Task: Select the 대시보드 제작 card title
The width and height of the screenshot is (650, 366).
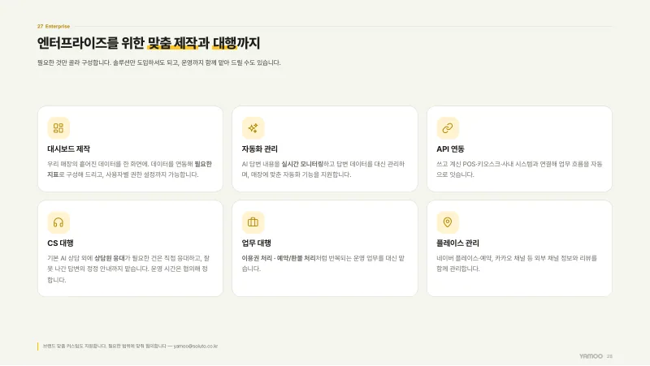Action: coord(69,149)
